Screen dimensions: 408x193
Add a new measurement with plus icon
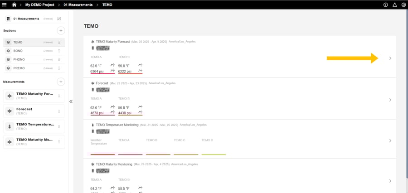[61, 82]
